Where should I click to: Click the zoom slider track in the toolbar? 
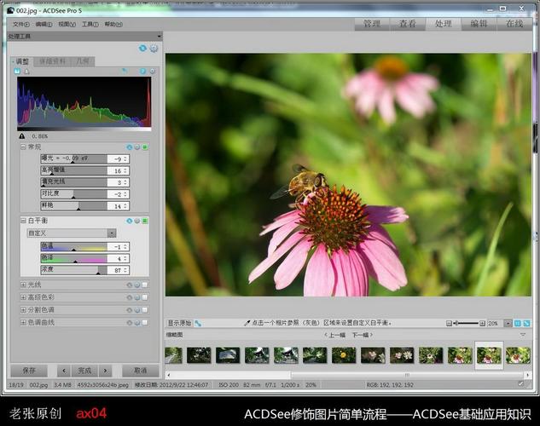pyautogui.click(x=466, y=324)
